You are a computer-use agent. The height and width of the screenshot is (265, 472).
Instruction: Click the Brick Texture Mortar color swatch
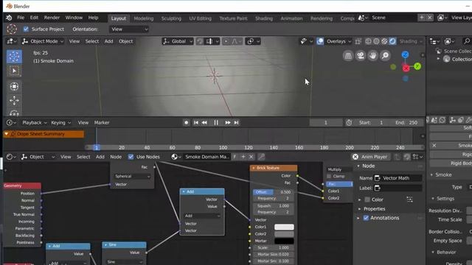coord(284,241)
